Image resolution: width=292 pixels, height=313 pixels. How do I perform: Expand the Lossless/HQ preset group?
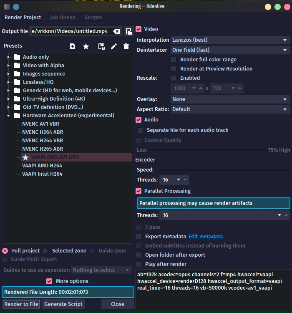click(x=8, y=82)
